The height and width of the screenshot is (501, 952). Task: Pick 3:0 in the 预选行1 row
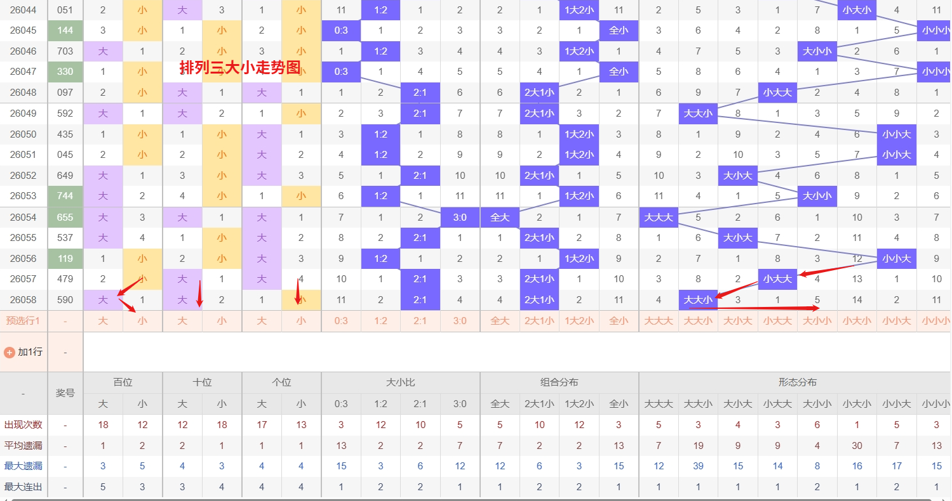(460, 321)
